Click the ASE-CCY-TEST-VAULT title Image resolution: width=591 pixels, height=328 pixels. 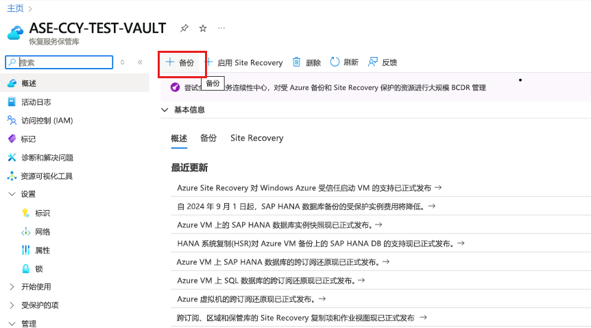(97, 28)
